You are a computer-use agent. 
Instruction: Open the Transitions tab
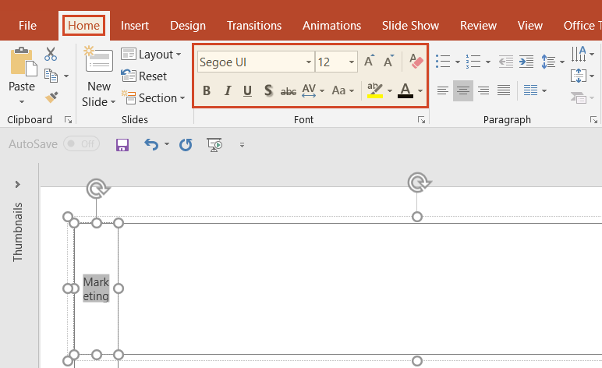pos(254,26)
